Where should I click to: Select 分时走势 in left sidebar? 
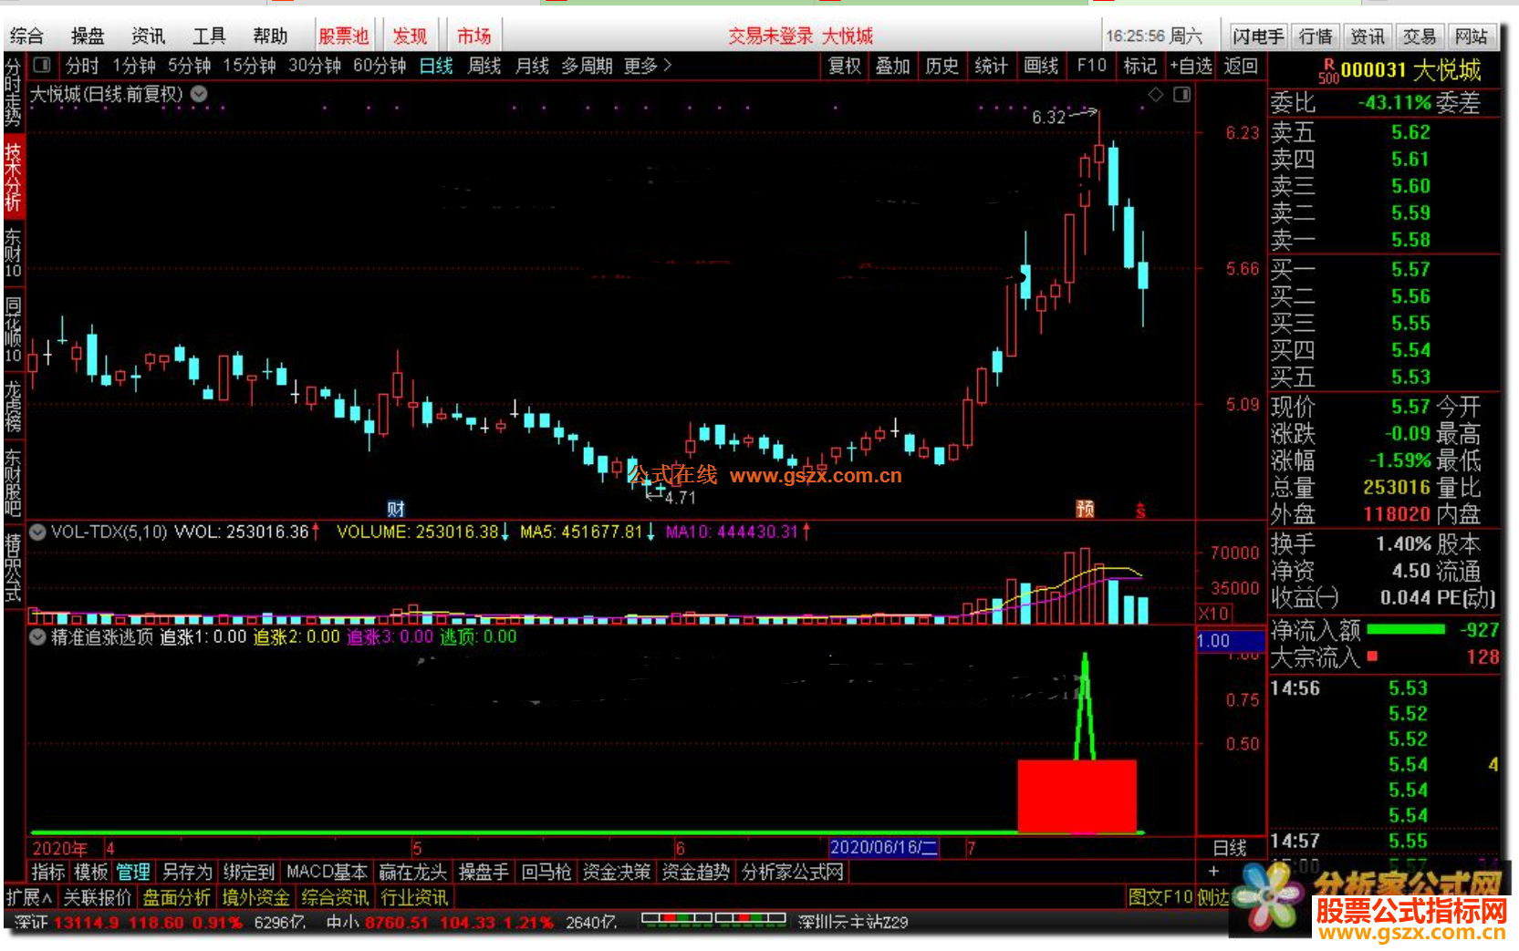(x=13, y=94)
